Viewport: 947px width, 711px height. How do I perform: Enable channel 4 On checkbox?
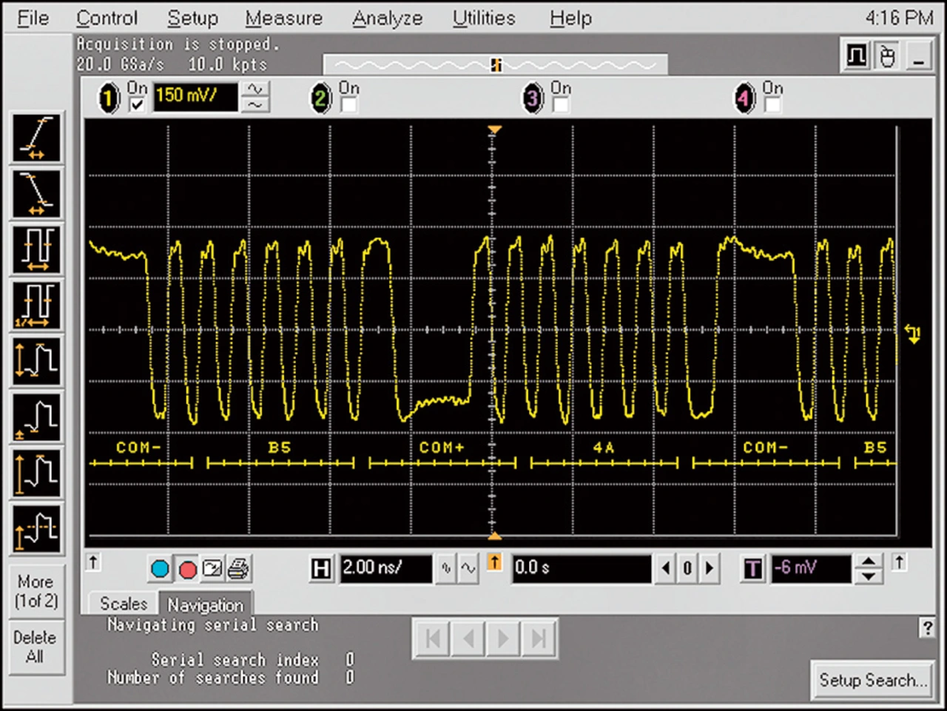tap(772, 105)
